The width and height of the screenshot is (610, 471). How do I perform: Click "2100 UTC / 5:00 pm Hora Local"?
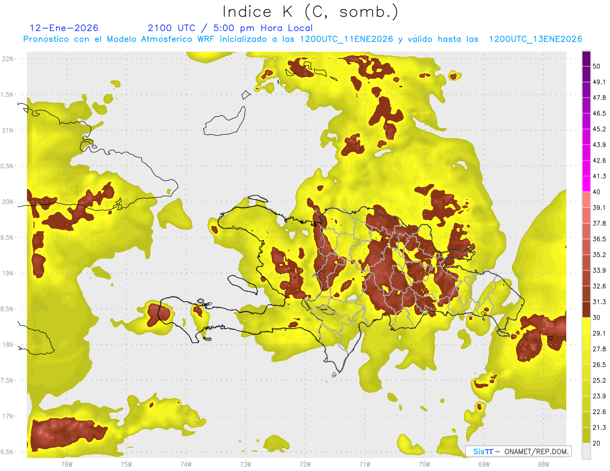[230, 28]
